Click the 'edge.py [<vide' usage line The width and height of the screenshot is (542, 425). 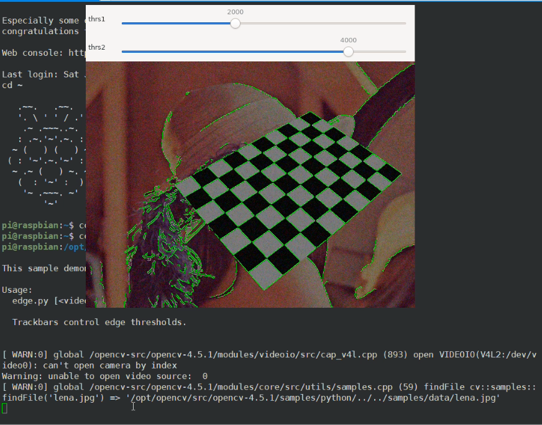[x=48, y=301]
